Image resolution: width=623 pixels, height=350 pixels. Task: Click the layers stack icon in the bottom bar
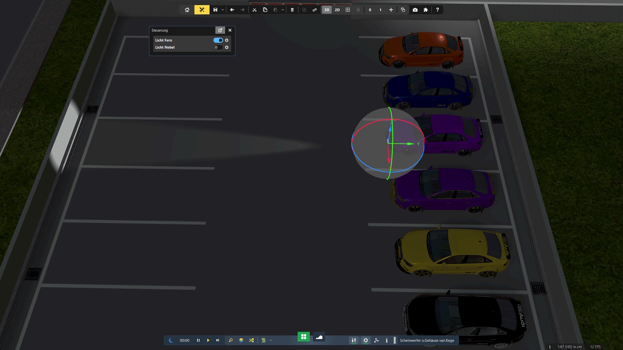coord(241,340)
